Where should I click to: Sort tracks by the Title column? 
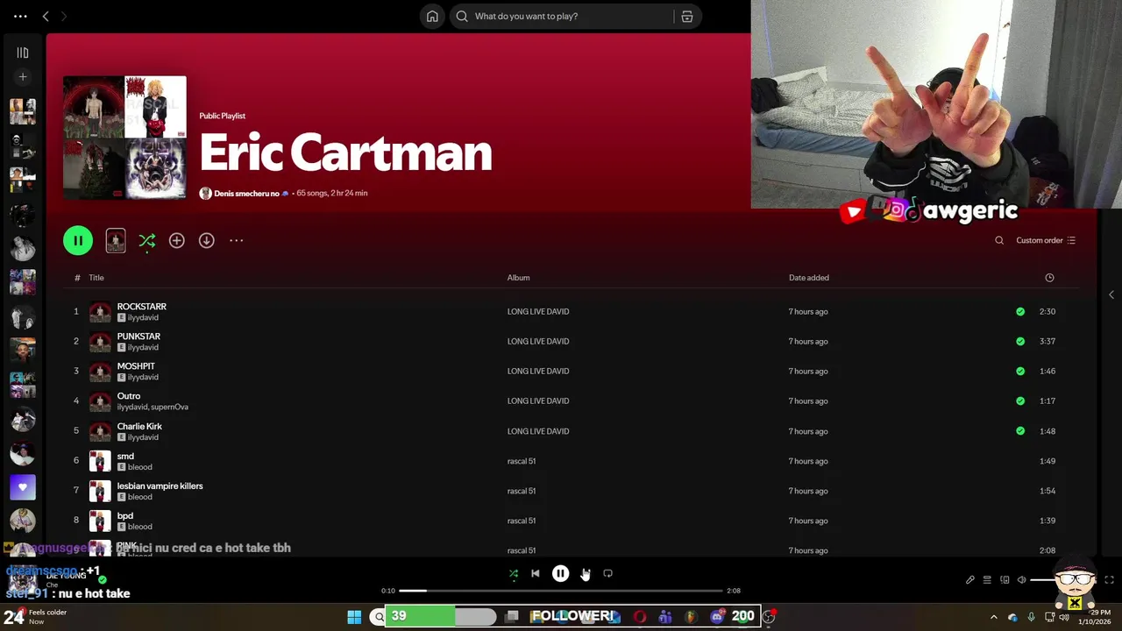pyautogui.click(x=96, y=278)
